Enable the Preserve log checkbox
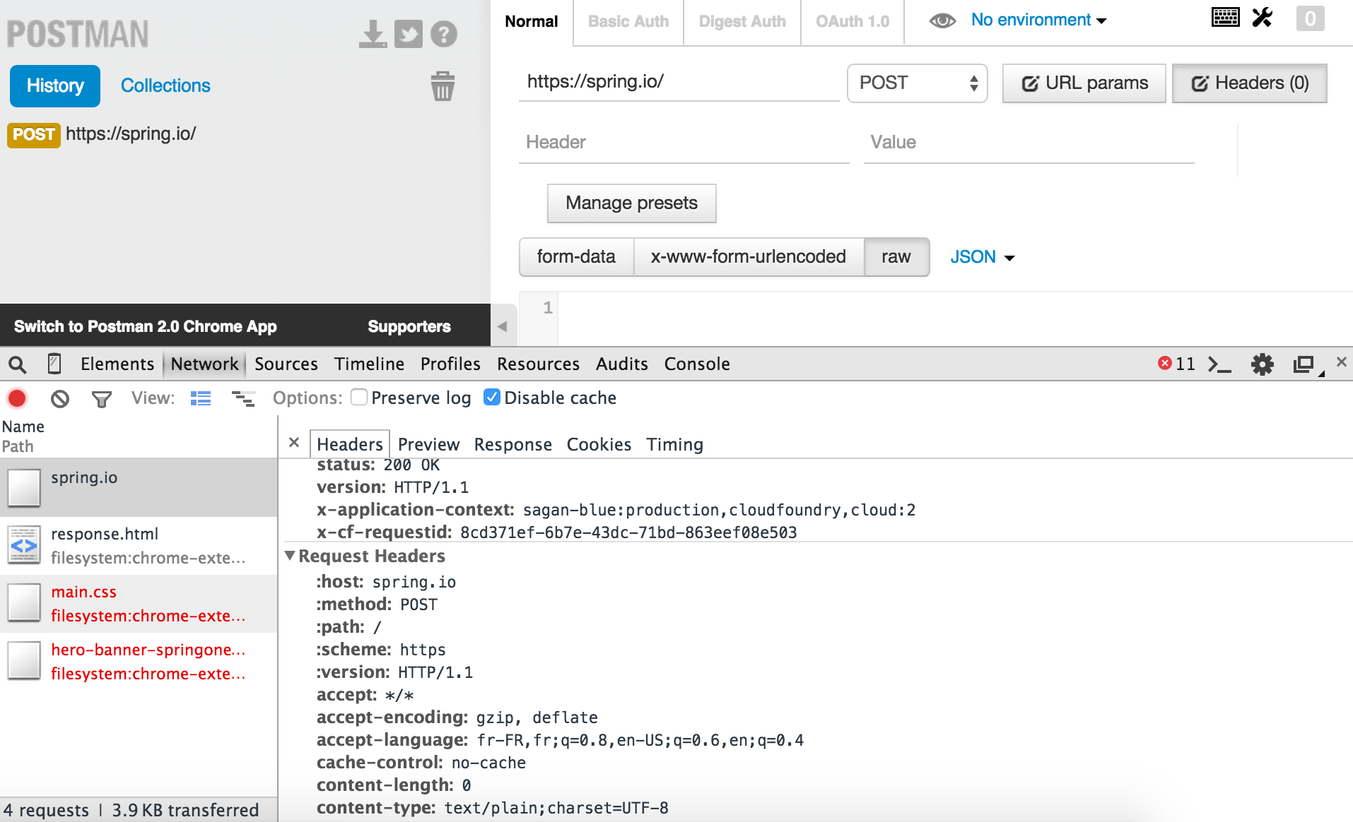1353x822 pixels. 359,398
